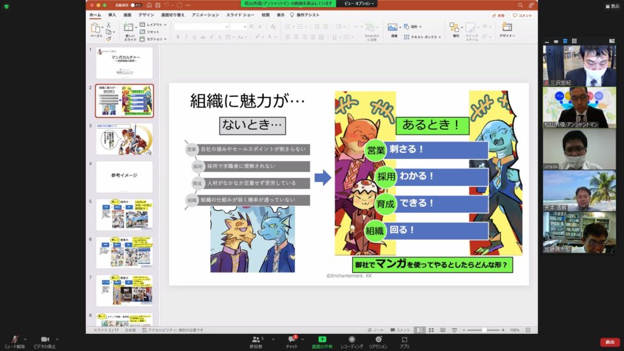Open the Design ribbon tab
This screenshot has height=351, width=624.
point(146,15)
